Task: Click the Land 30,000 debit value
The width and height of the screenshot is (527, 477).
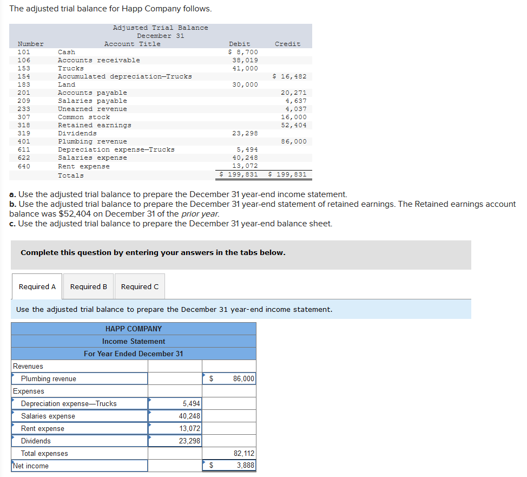Action: coord(245,84)
